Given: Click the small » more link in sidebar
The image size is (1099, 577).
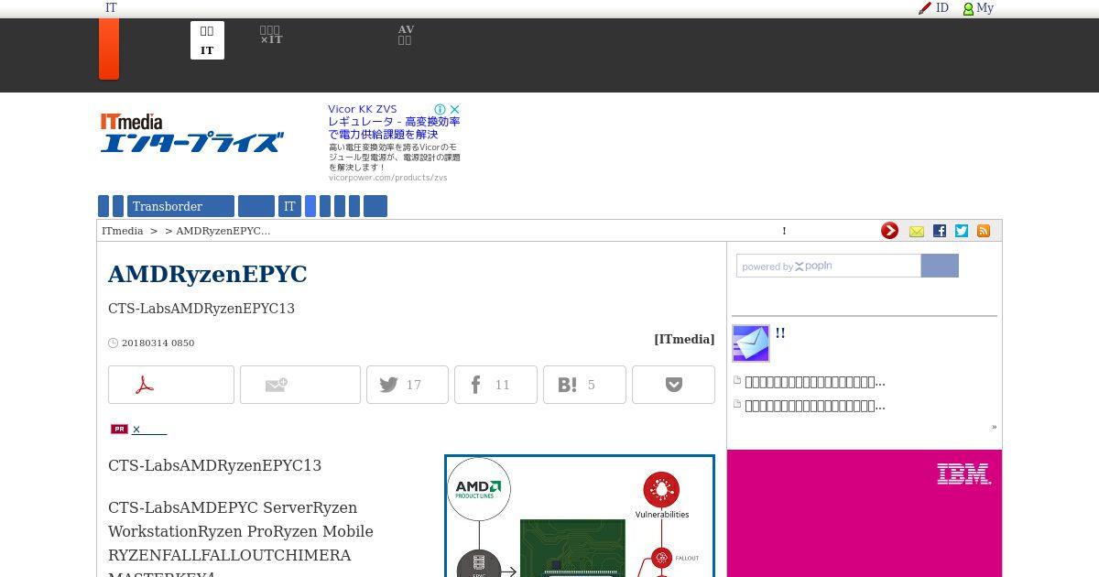Looking at the screenshot, I should pos(994,427).
